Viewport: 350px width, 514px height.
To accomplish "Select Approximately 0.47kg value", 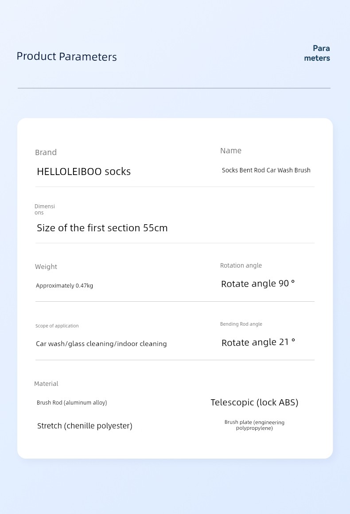I will click(65, 286).
